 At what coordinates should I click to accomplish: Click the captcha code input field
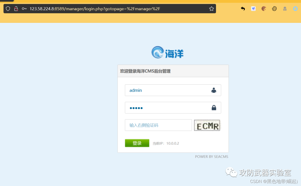coord(158,125)
